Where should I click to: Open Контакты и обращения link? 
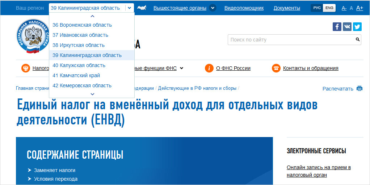point(311,68)
